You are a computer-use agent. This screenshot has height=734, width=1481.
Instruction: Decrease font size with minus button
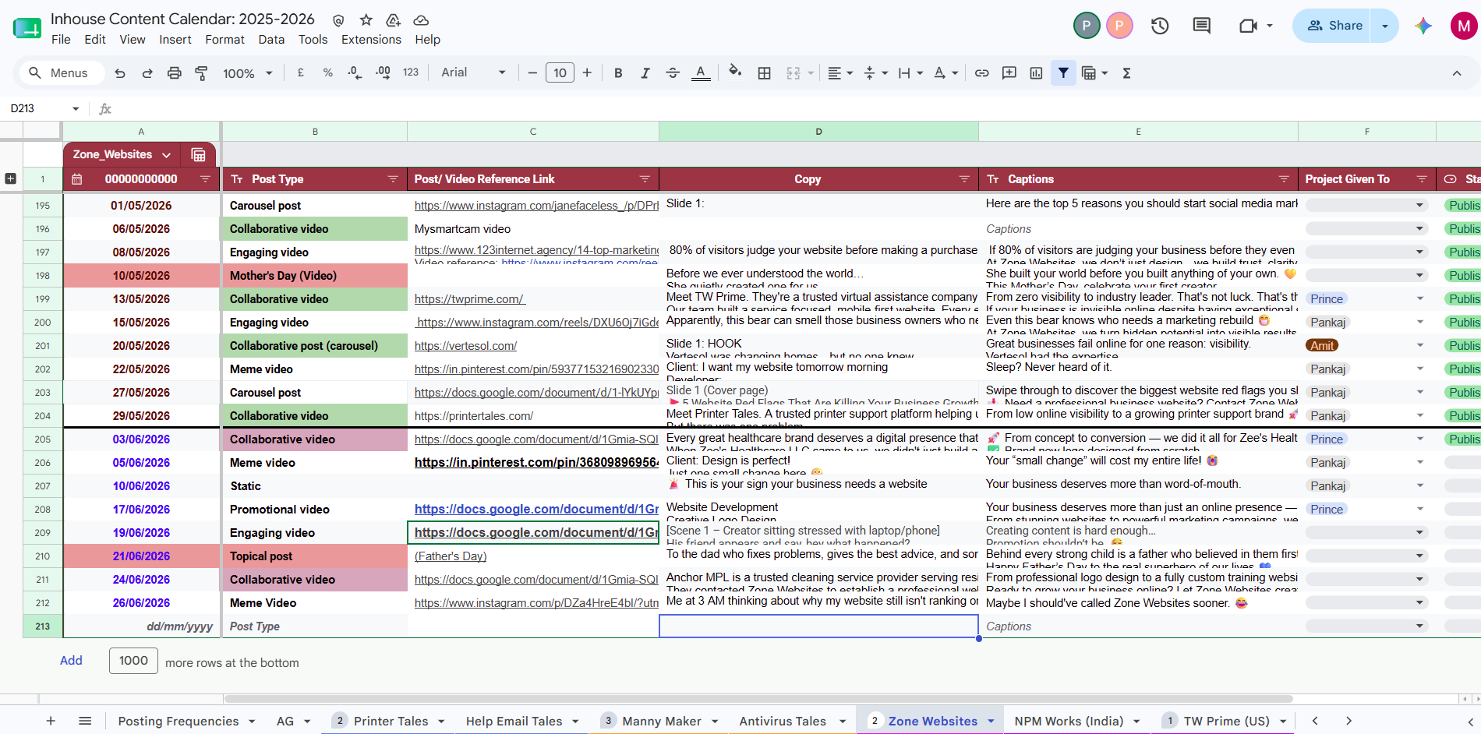click(x=532, y=73)
